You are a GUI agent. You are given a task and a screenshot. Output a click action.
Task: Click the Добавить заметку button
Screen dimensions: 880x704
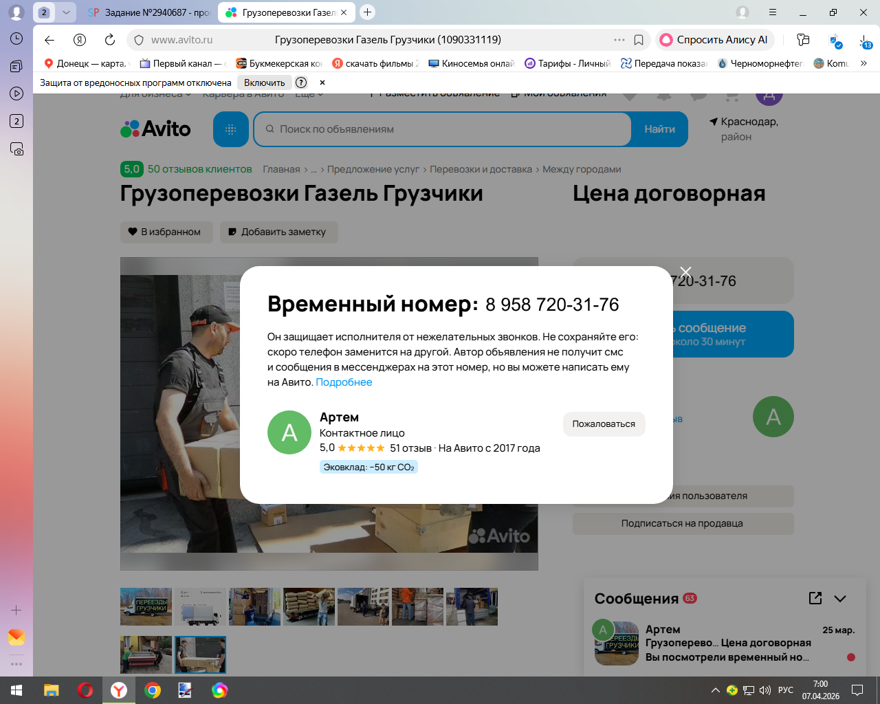pyautogui.click(x=279, y=232)
